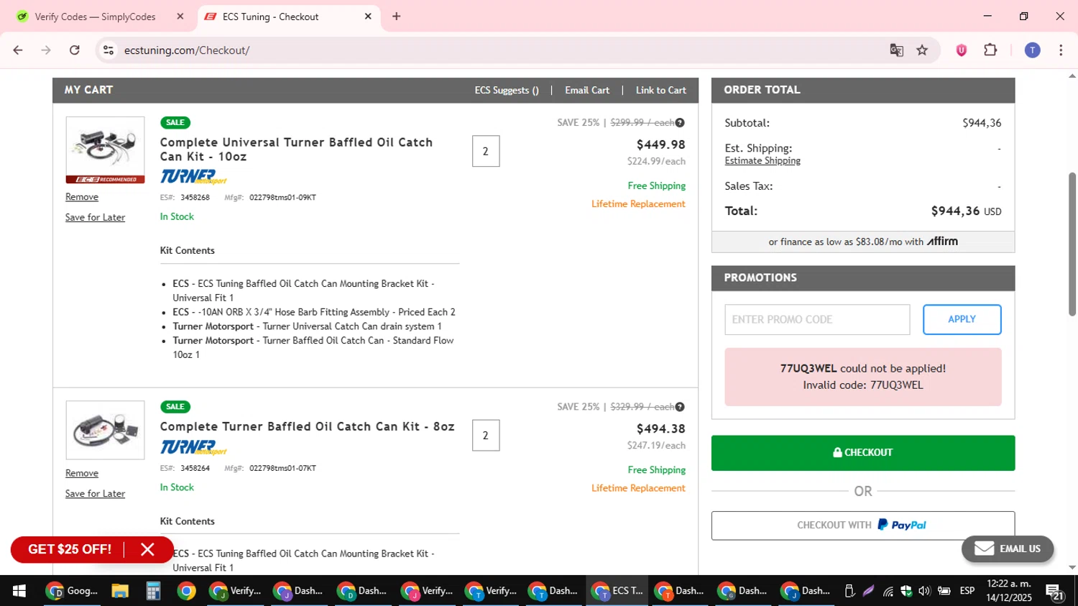Go back to the previous page

pyautogui.click(x=18, y=50)
